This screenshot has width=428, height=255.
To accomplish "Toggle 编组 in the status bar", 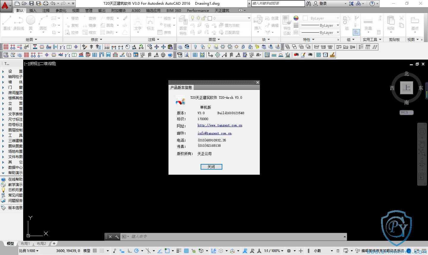I will coord(365,251).
